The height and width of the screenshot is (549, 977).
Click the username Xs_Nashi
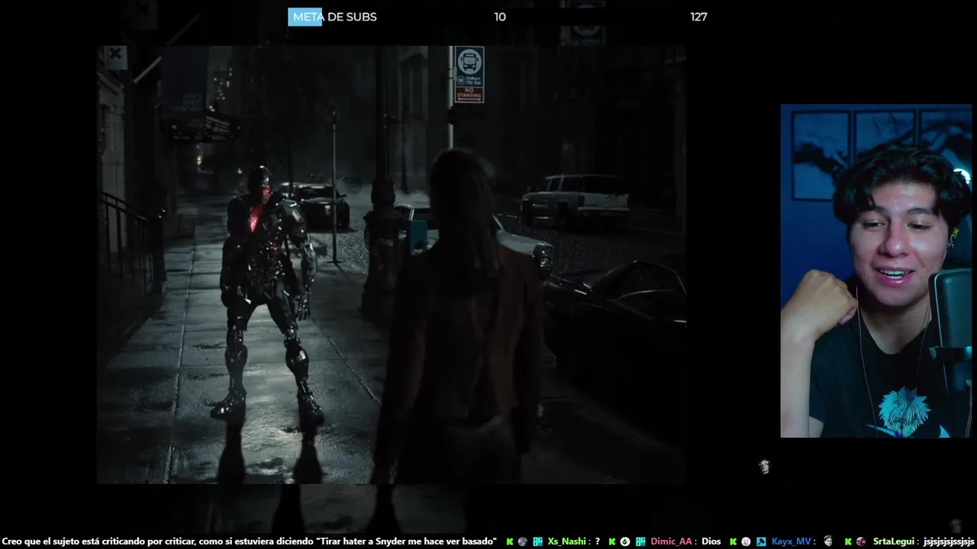[x=566, y=541]
